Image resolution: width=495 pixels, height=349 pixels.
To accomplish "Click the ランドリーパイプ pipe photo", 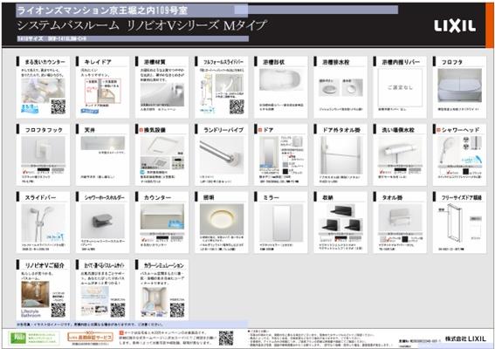I will (x=222, y=154).
